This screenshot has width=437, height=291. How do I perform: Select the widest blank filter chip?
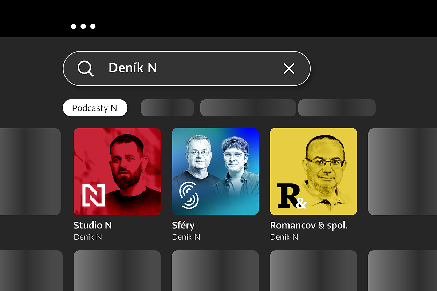click(248, 108)
